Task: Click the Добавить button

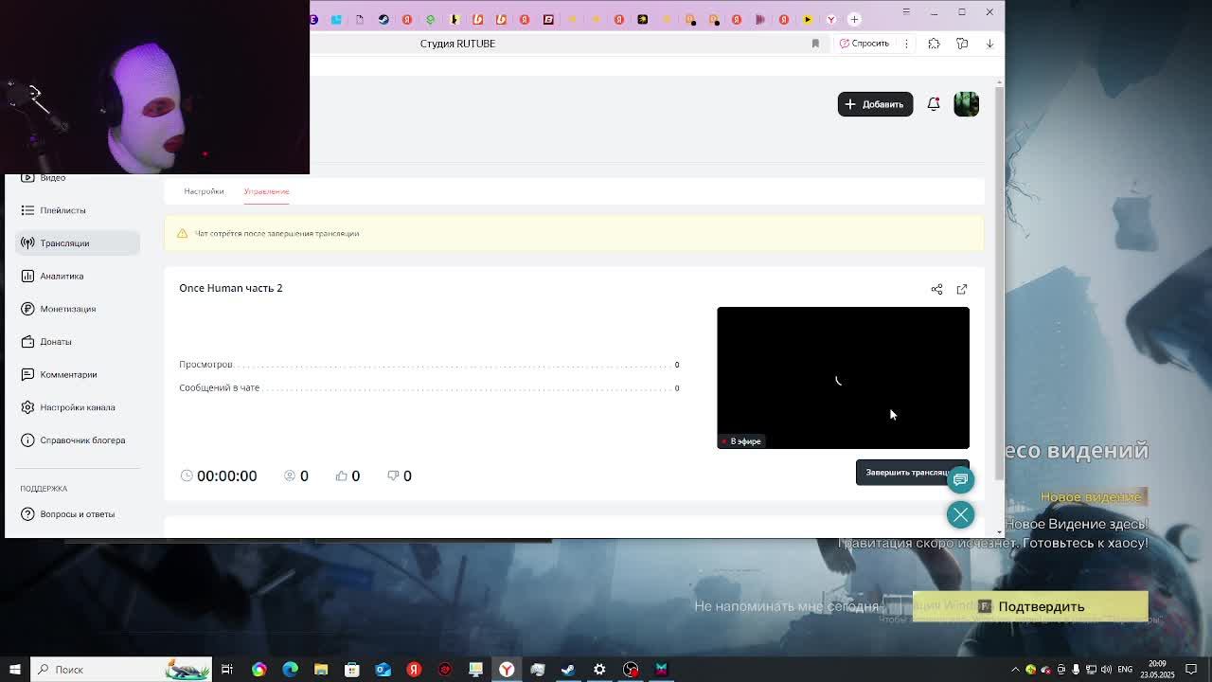Action: click(875, 104)
